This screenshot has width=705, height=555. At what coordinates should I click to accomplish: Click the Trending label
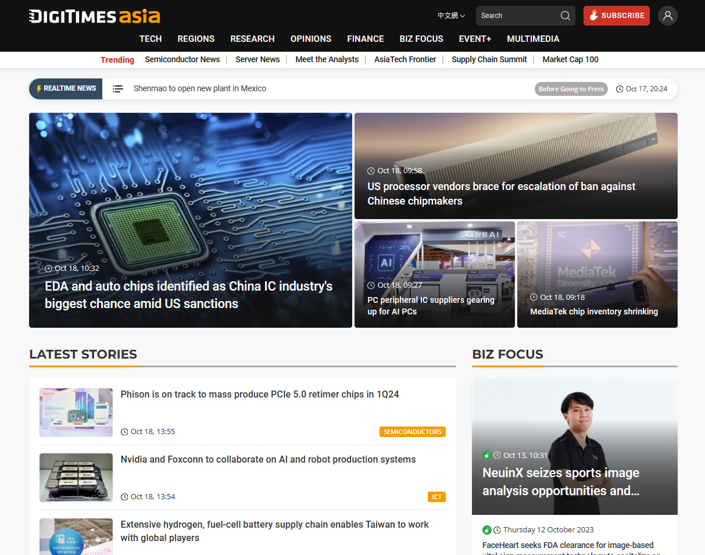coord(117,60)
